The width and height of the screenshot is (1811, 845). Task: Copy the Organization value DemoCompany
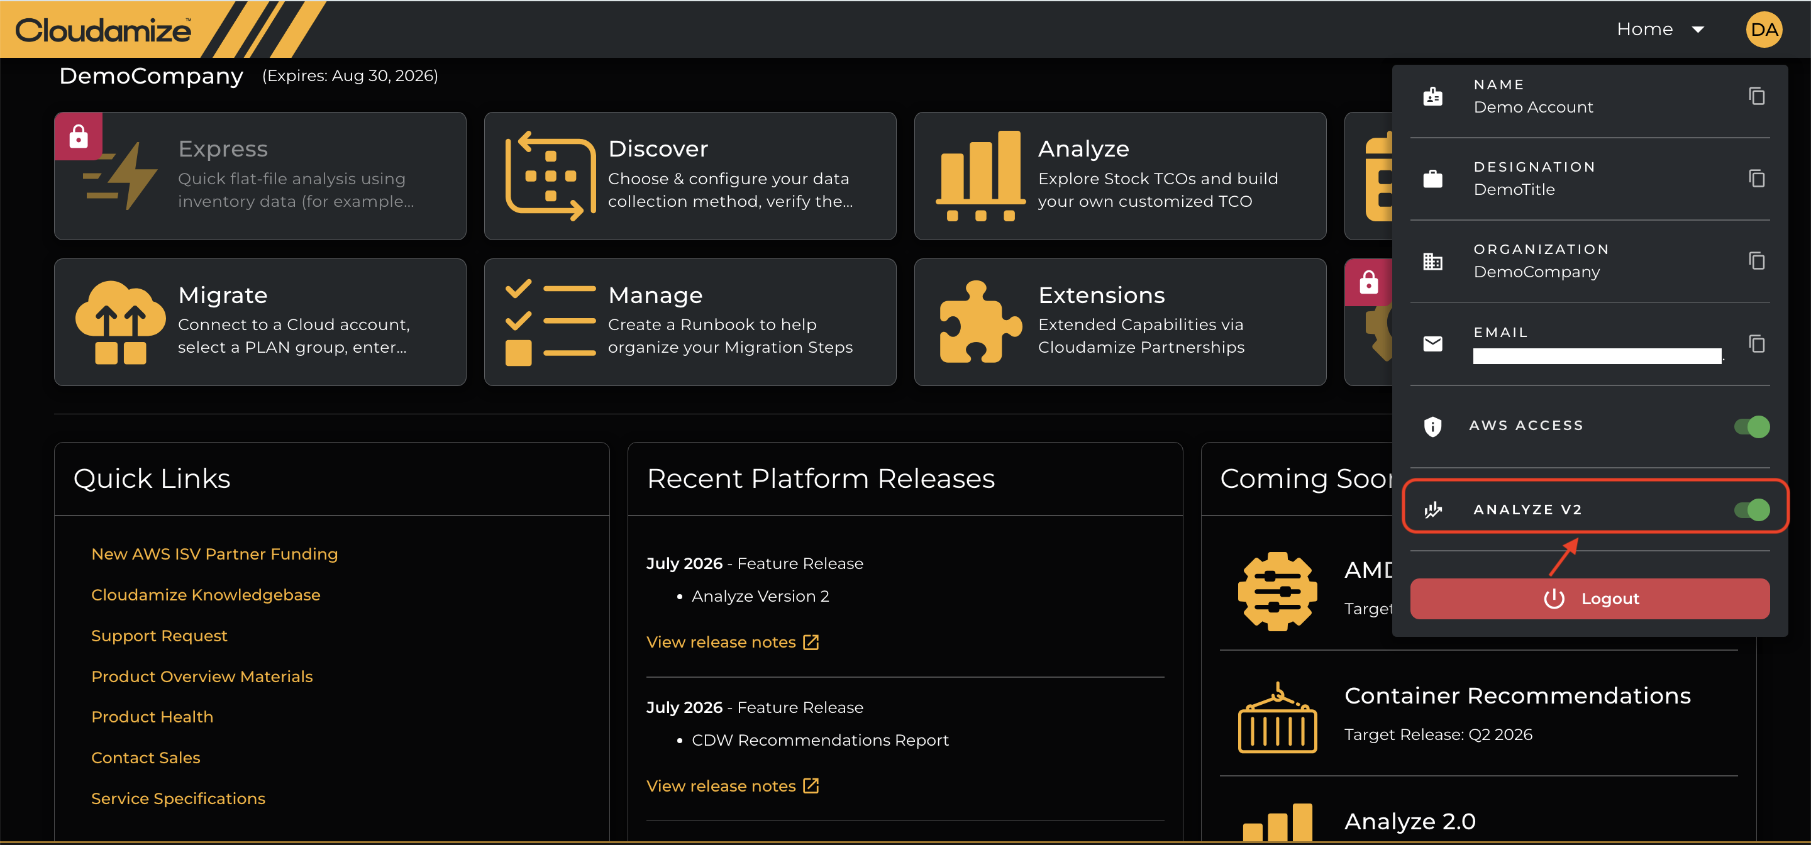pos(1756,261)
